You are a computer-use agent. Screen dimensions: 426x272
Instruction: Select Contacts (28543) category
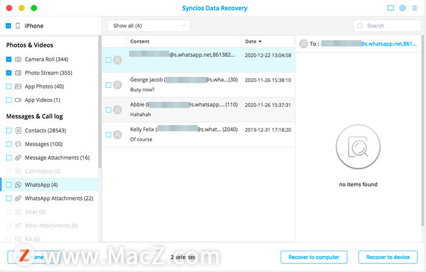click(50, 131)
